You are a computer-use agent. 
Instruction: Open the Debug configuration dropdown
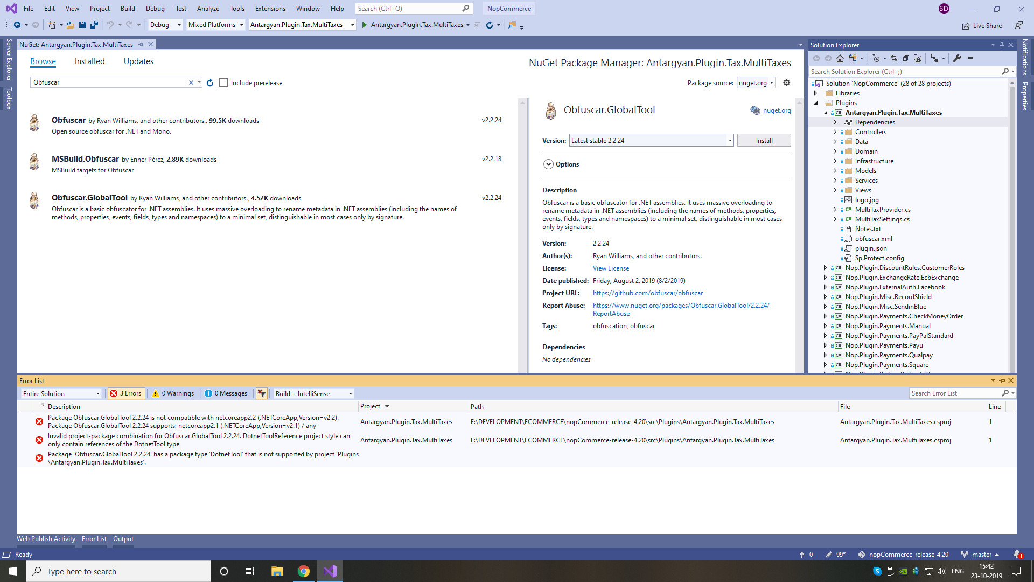click(x=165, y=25)
